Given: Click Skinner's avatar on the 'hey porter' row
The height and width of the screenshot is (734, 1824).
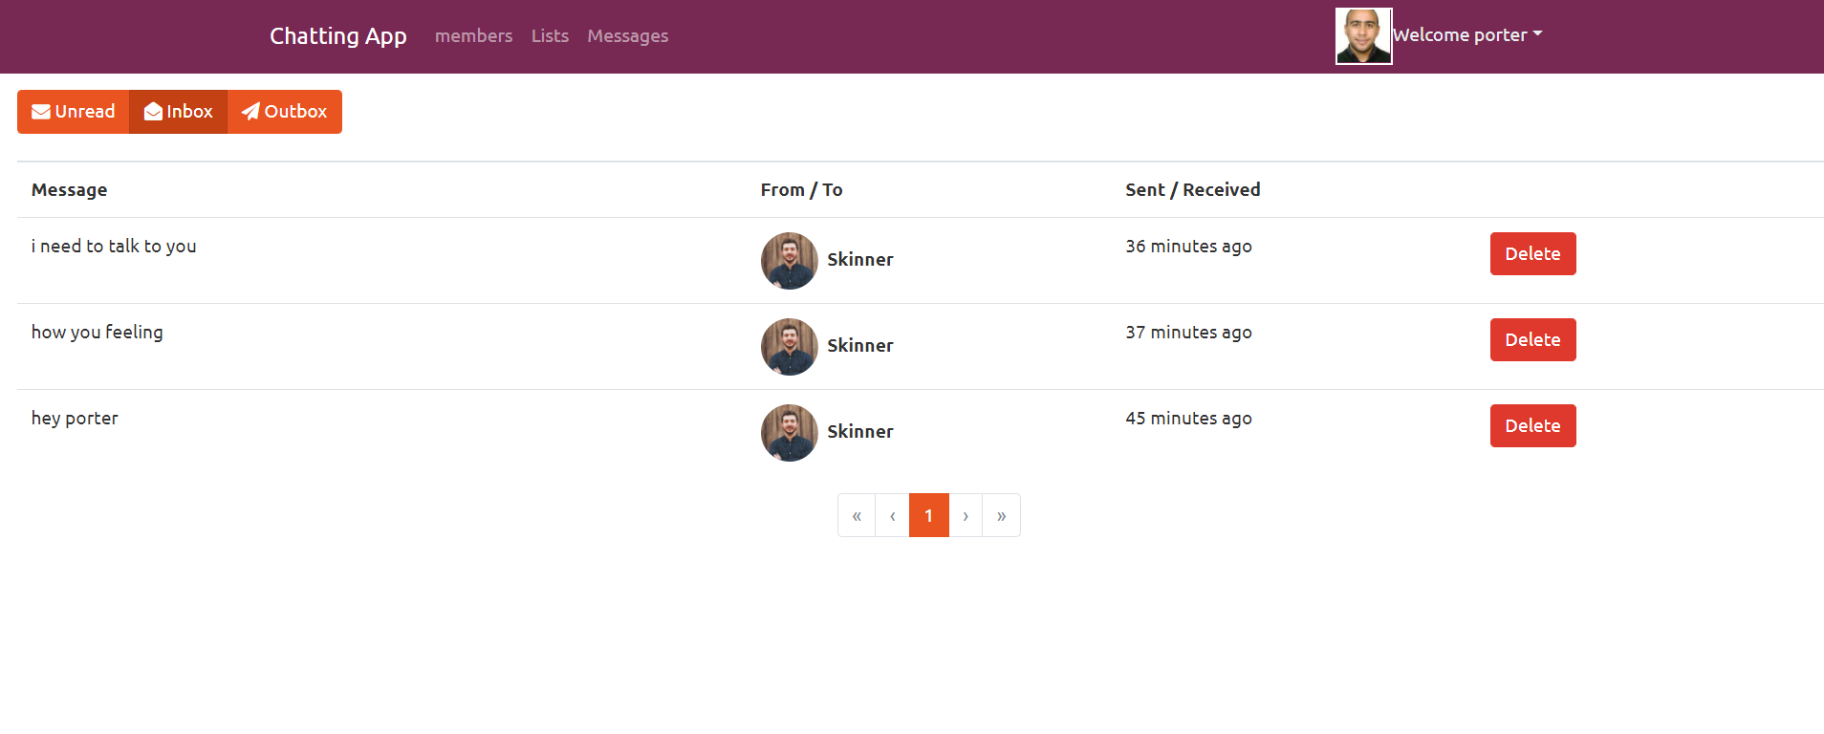Looking at the screenshot, I should coord(788,432).
